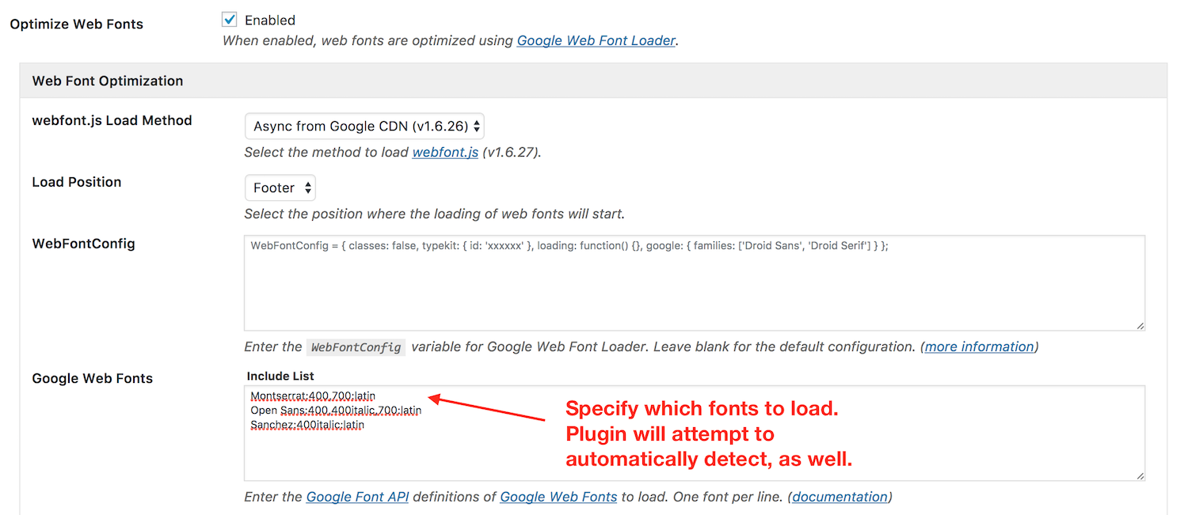Open the Load Position Footer dropdown
Viewport: 1188px width, 515px height.
(280, 187)
